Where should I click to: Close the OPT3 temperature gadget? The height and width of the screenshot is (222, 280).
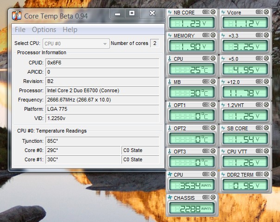pyautogui.click(x=213, y=151)
